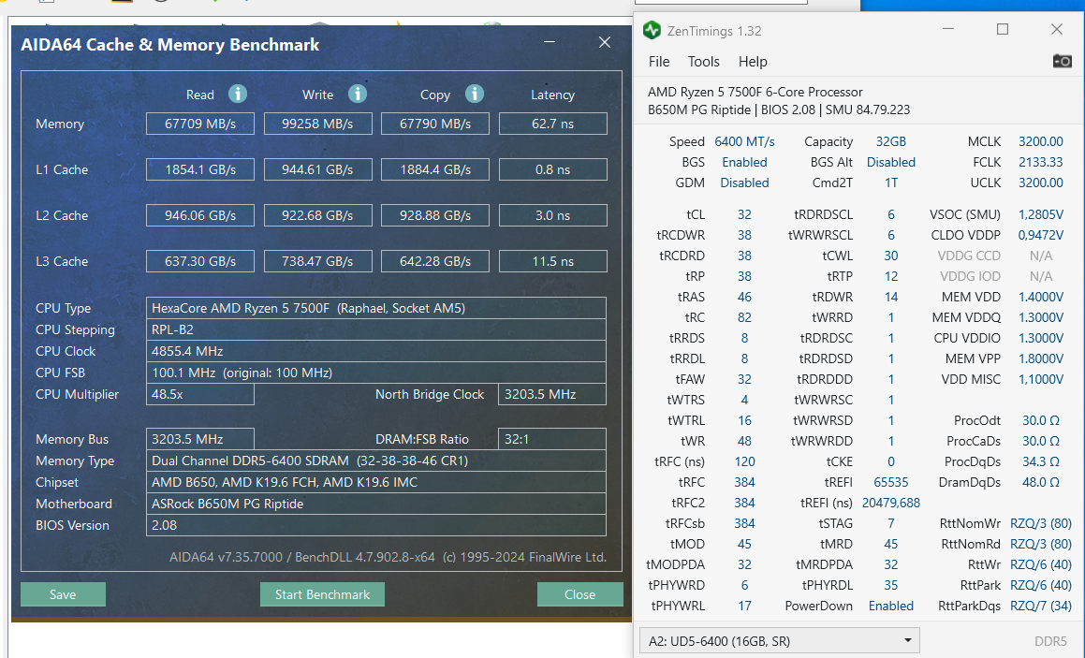Click the CPU Stepping value RPL-B2
The width and height of the screenshot is (1085, 658).
pyautogui.click(x=375, y=329)
